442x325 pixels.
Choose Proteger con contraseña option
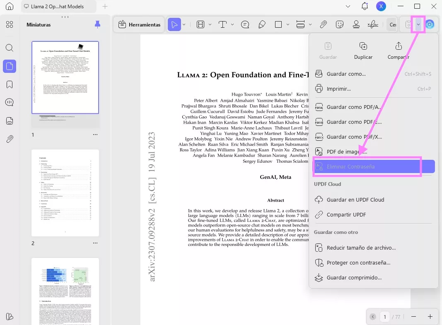click(373, 263)
